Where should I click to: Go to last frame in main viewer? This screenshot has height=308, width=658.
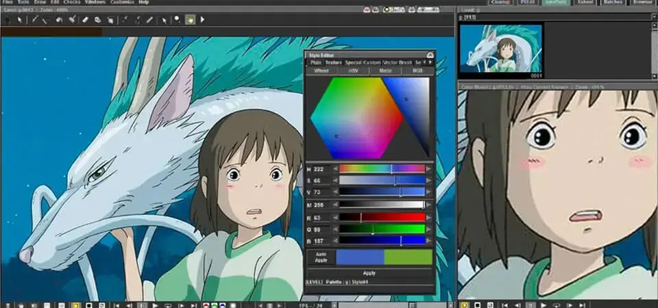(193, 305)
